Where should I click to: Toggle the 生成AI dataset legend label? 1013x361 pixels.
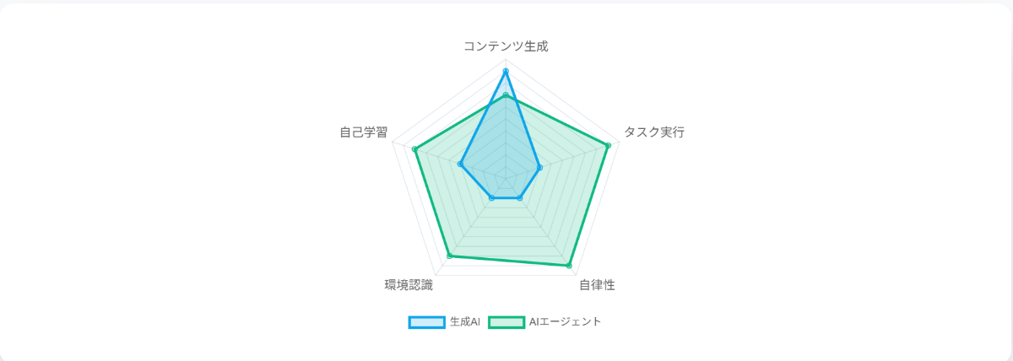(464, 321)
